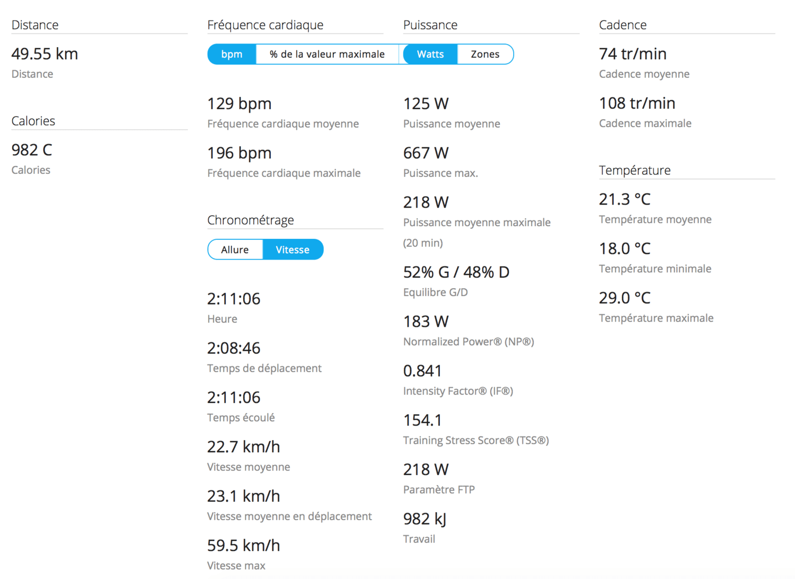
Task: Click the 74 tr/min average cadence value
Action: pyautogui.click(x=632, y=54)
